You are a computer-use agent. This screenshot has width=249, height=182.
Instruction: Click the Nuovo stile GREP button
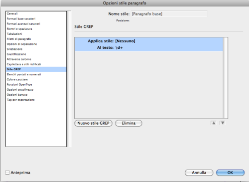(93, 123)
